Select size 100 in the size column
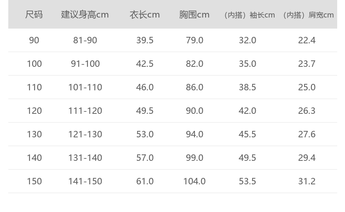 (x=34, y=64)
